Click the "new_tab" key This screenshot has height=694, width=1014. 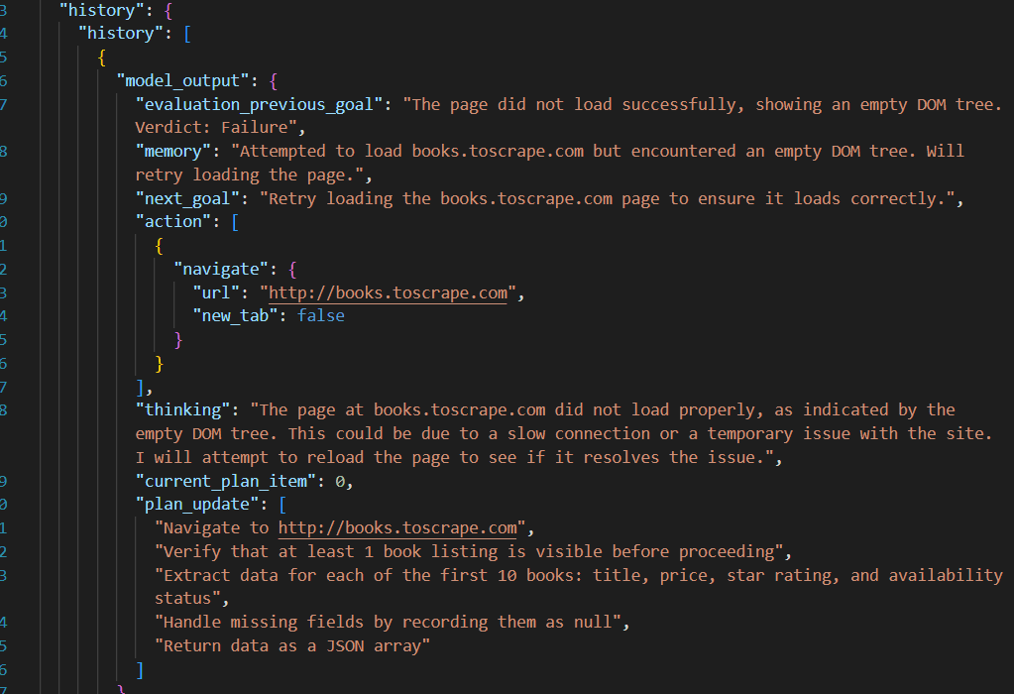(x=235, y=316)
